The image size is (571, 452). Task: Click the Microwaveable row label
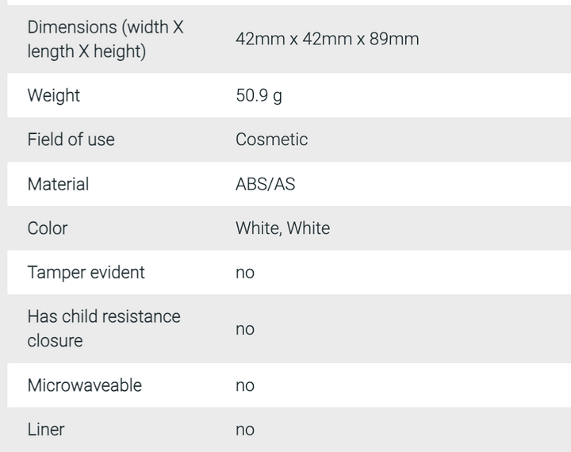pyautogui.click(x=84, y=385)
